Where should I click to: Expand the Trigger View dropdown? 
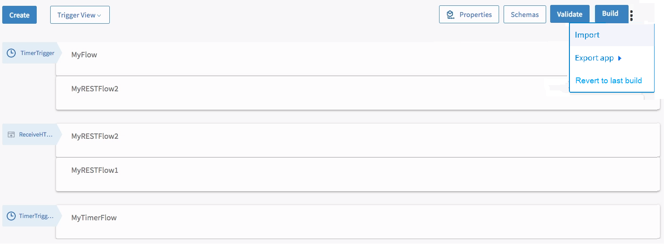point(80,15)
